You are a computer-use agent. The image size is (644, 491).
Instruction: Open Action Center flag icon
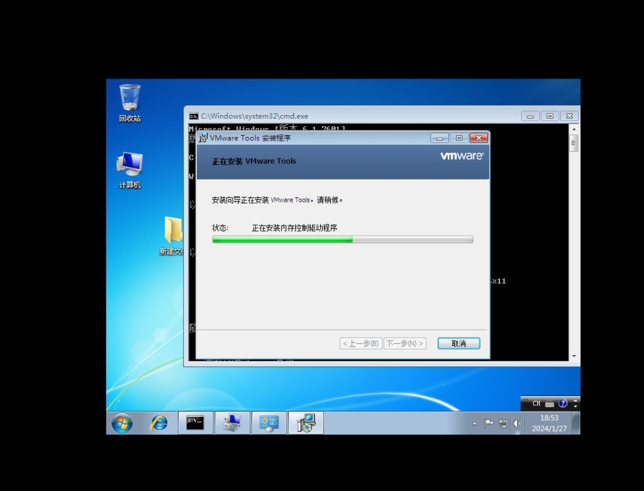489,424
